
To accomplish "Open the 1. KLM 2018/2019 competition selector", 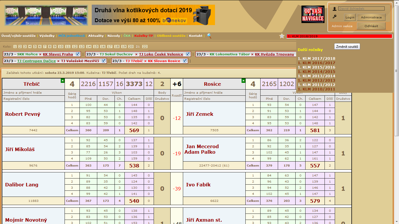I will (x=339, y=36).
